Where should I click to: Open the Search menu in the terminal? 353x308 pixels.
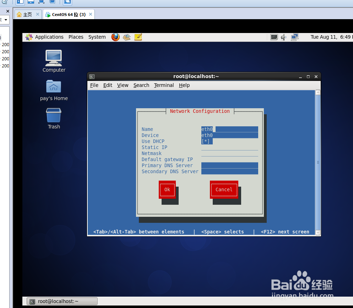click(141, 85)
